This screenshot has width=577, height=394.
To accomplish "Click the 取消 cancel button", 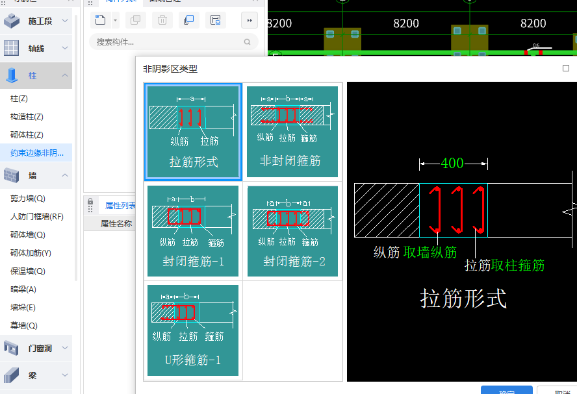I will click(558, 390).
